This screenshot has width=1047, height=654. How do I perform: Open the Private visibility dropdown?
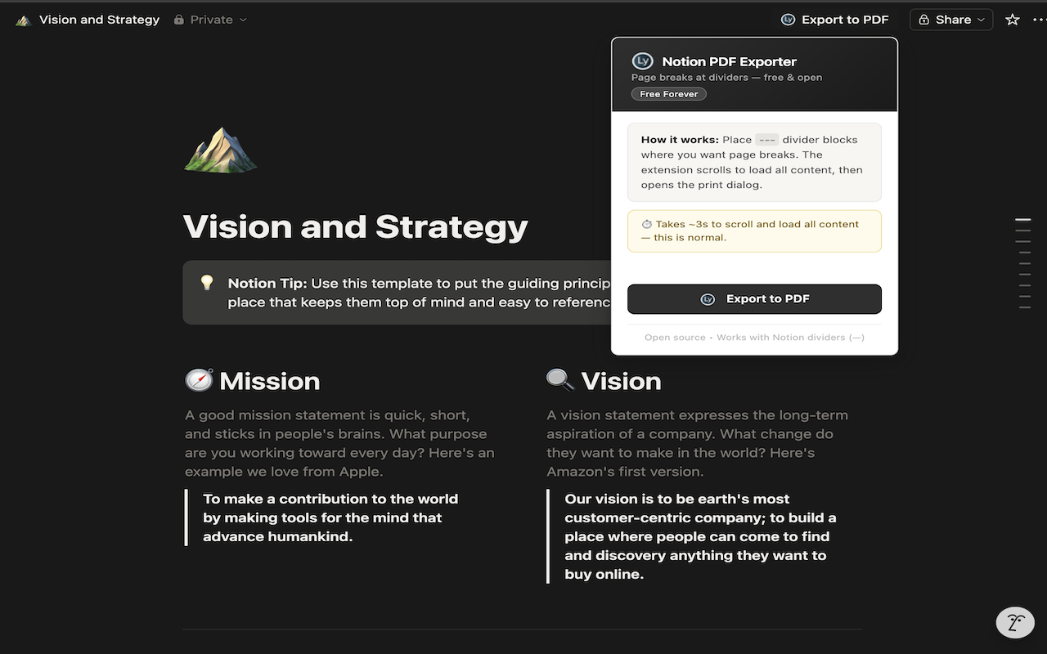coord(210,20)
